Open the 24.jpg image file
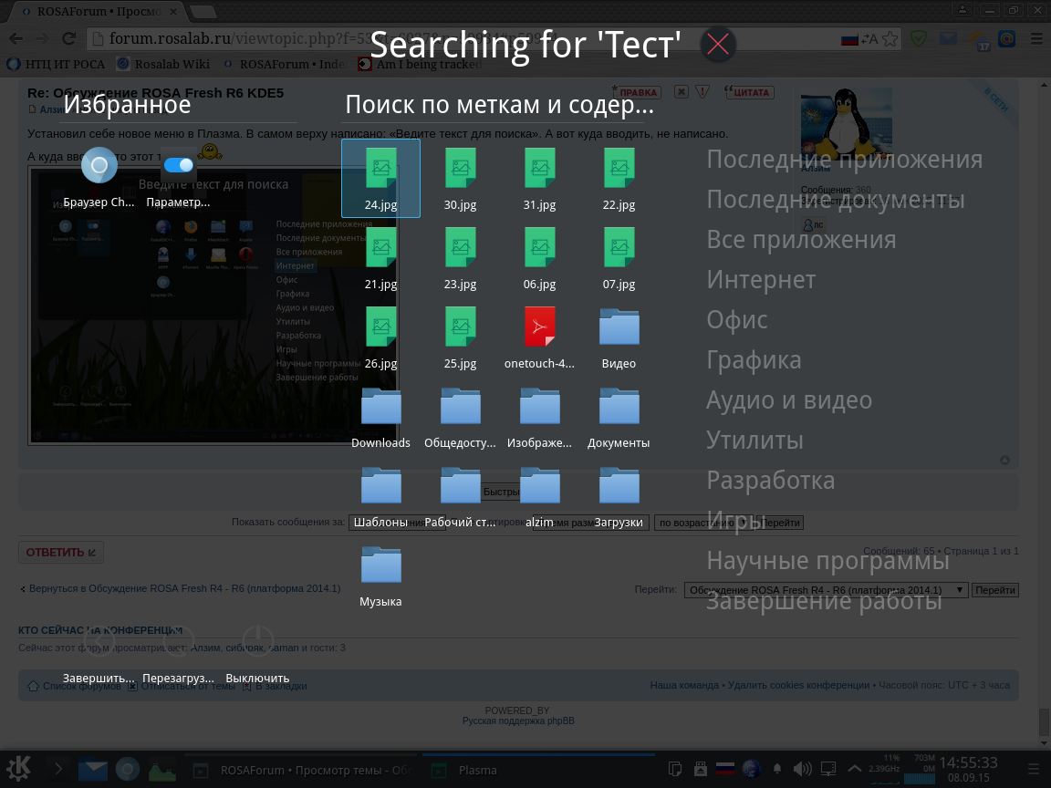This screenshot has height=788, width=1051. [380, 178]
